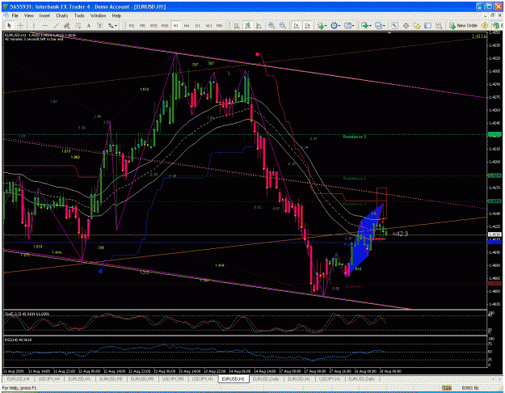Image resolution: width=505 pixels, height=393 pixels.
Task: Open the Periods clock dropdown
Action: point(335,25)
